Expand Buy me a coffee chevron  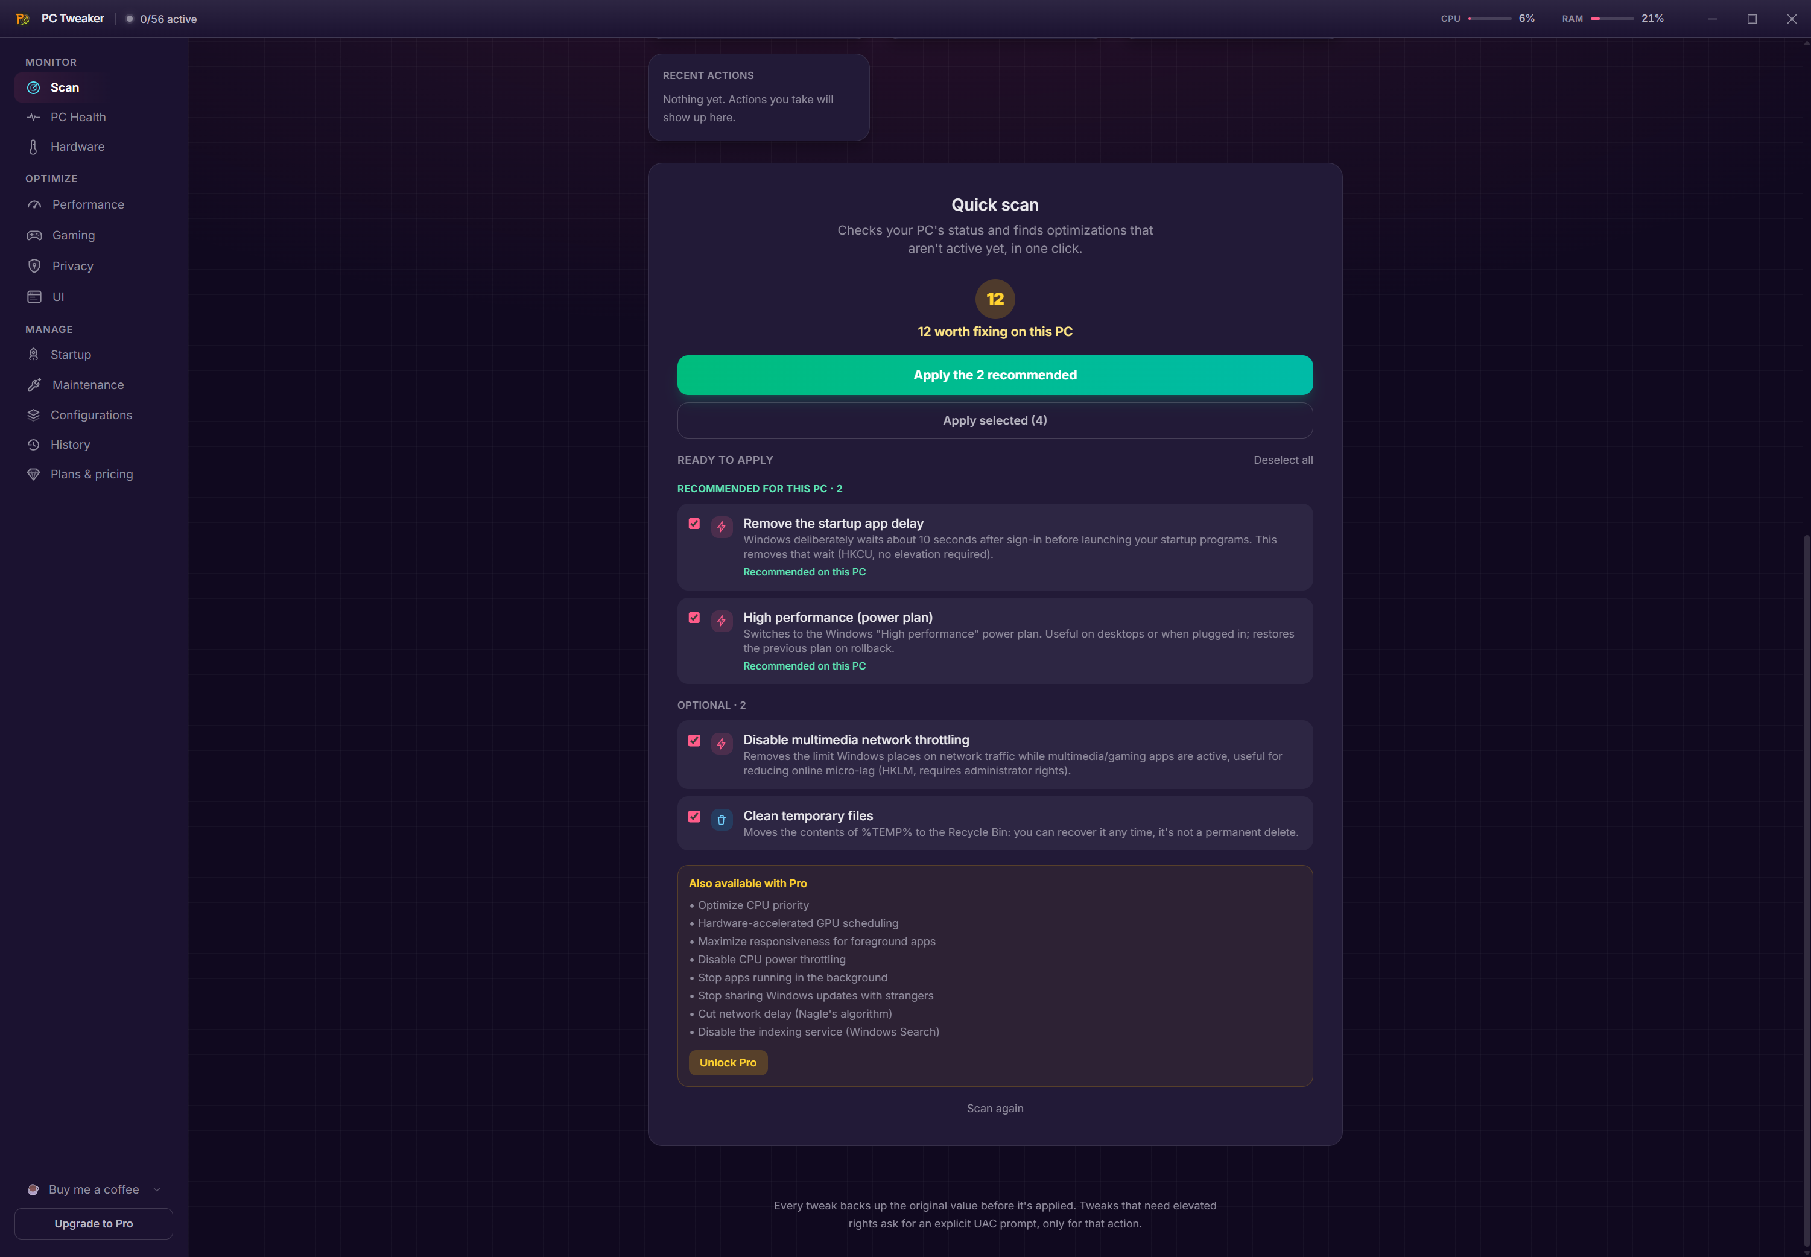point(157,1189)
